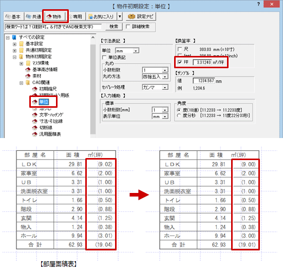Switch to the 共通 tab
283x273 pixels.
[33, 16]
